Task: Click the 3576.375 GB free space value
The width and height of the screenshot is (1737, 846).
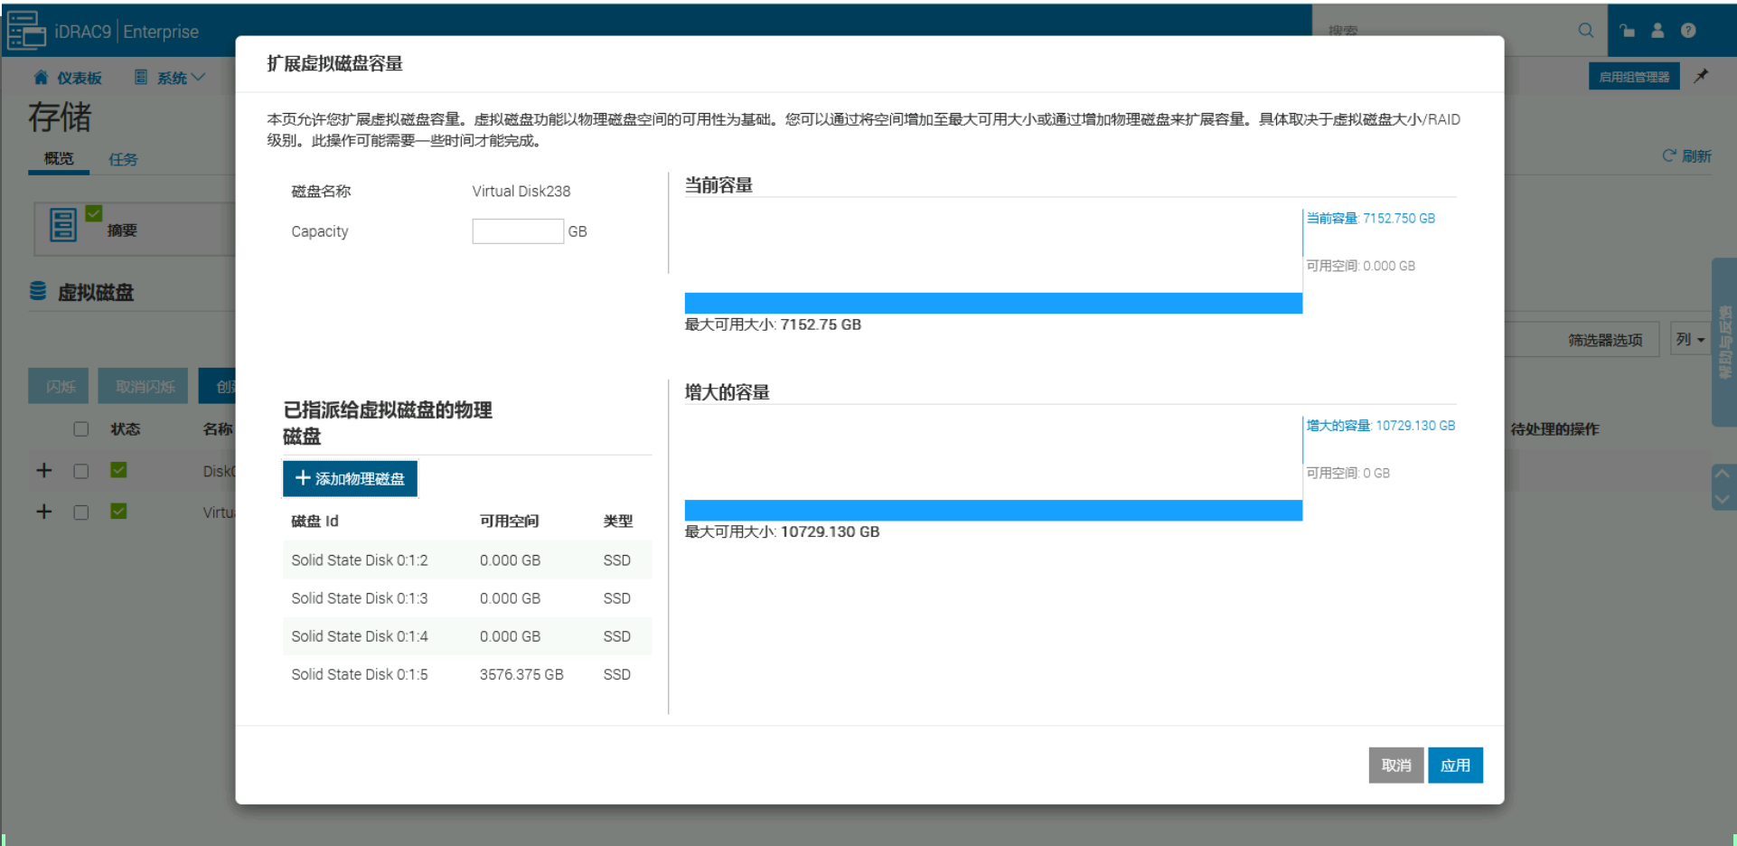Action: 521,674
